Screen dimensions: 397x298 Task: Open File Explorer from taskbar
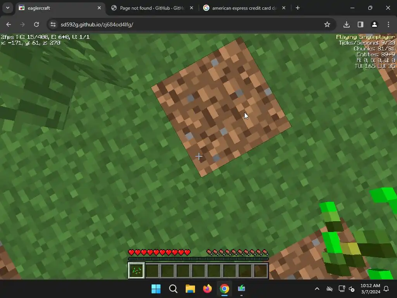190,289
